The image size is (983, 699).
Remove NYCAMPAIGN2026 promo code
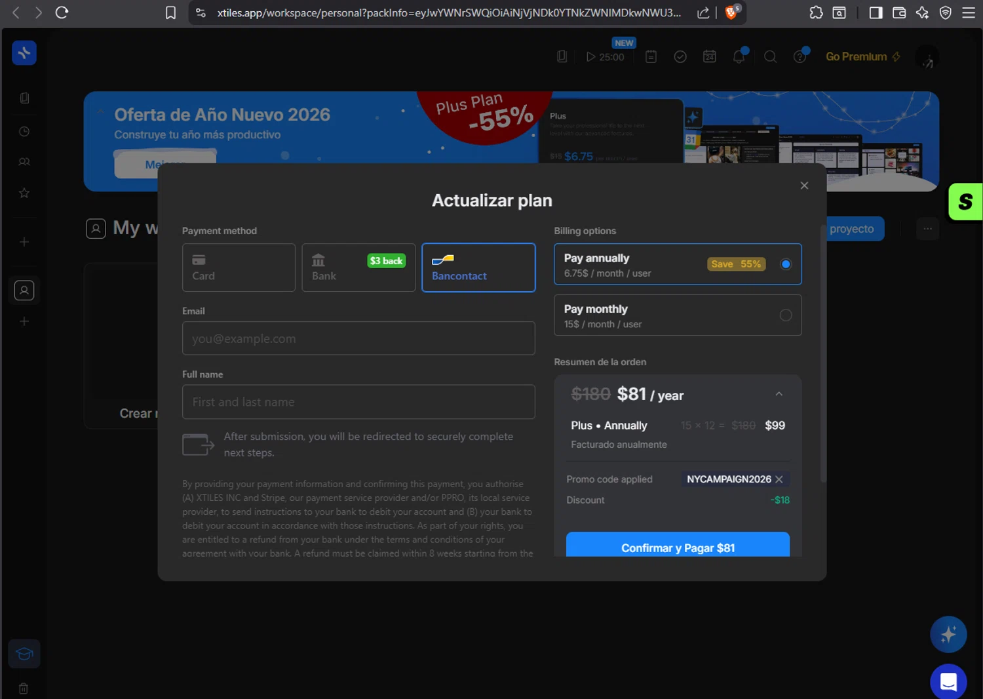779,479
